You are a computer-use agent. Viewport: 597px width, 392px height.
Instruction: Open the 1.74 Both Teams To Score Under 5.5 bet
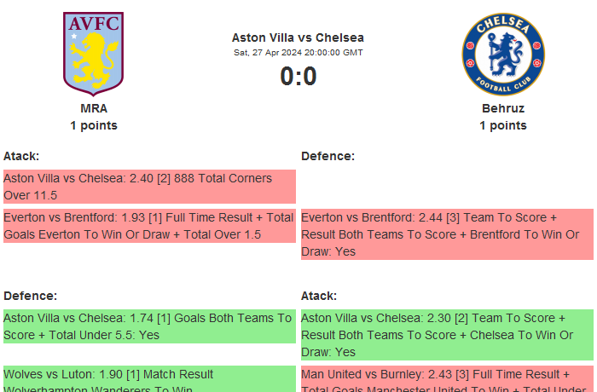point(149,326)
